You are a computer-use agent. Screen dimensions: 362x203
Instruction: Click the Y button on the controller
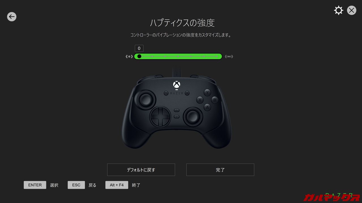[x=207, y=92]
